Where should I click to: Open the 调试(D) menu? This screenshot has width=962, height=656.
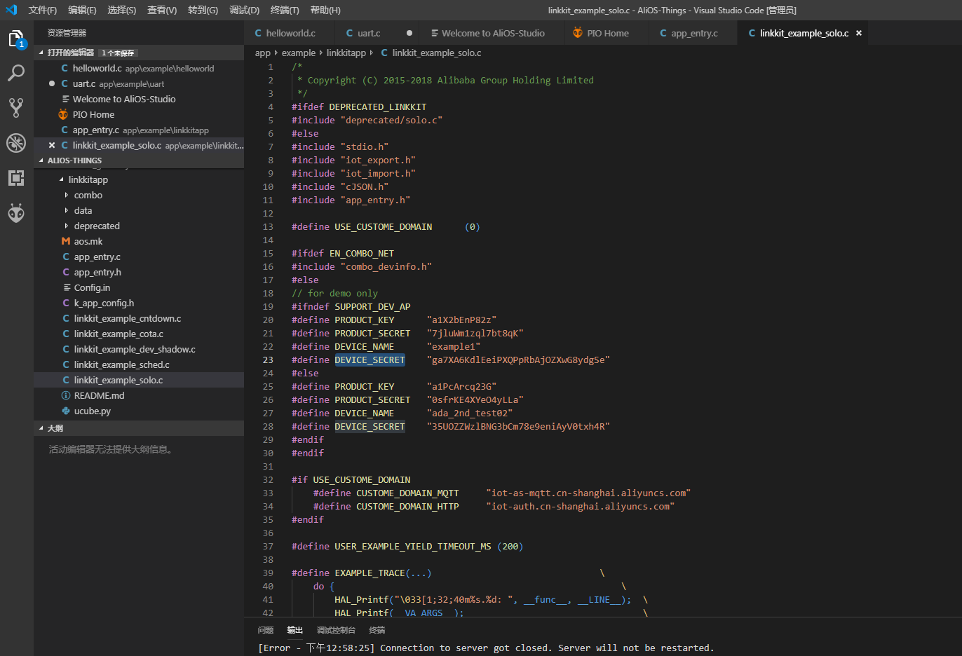coord(244,10)
